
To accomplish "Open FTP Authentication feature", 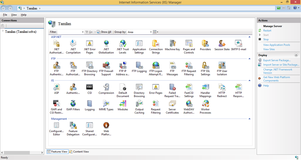I will tap(56, 69).
